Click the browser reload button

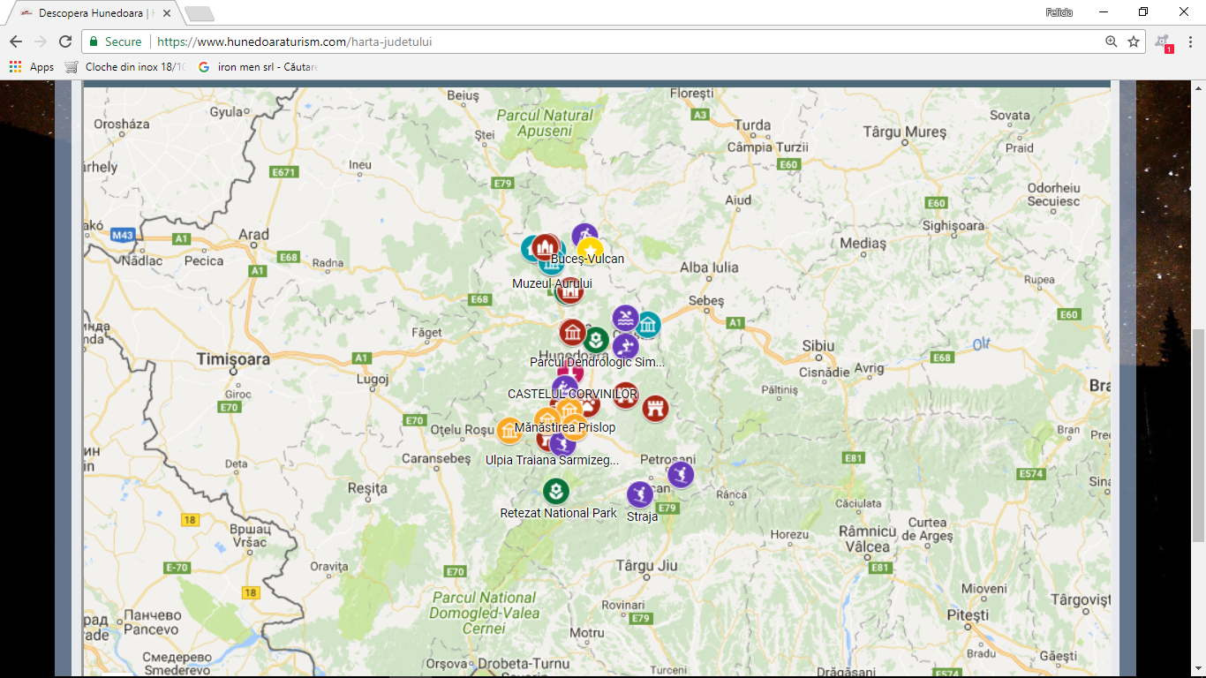point(65,41)
